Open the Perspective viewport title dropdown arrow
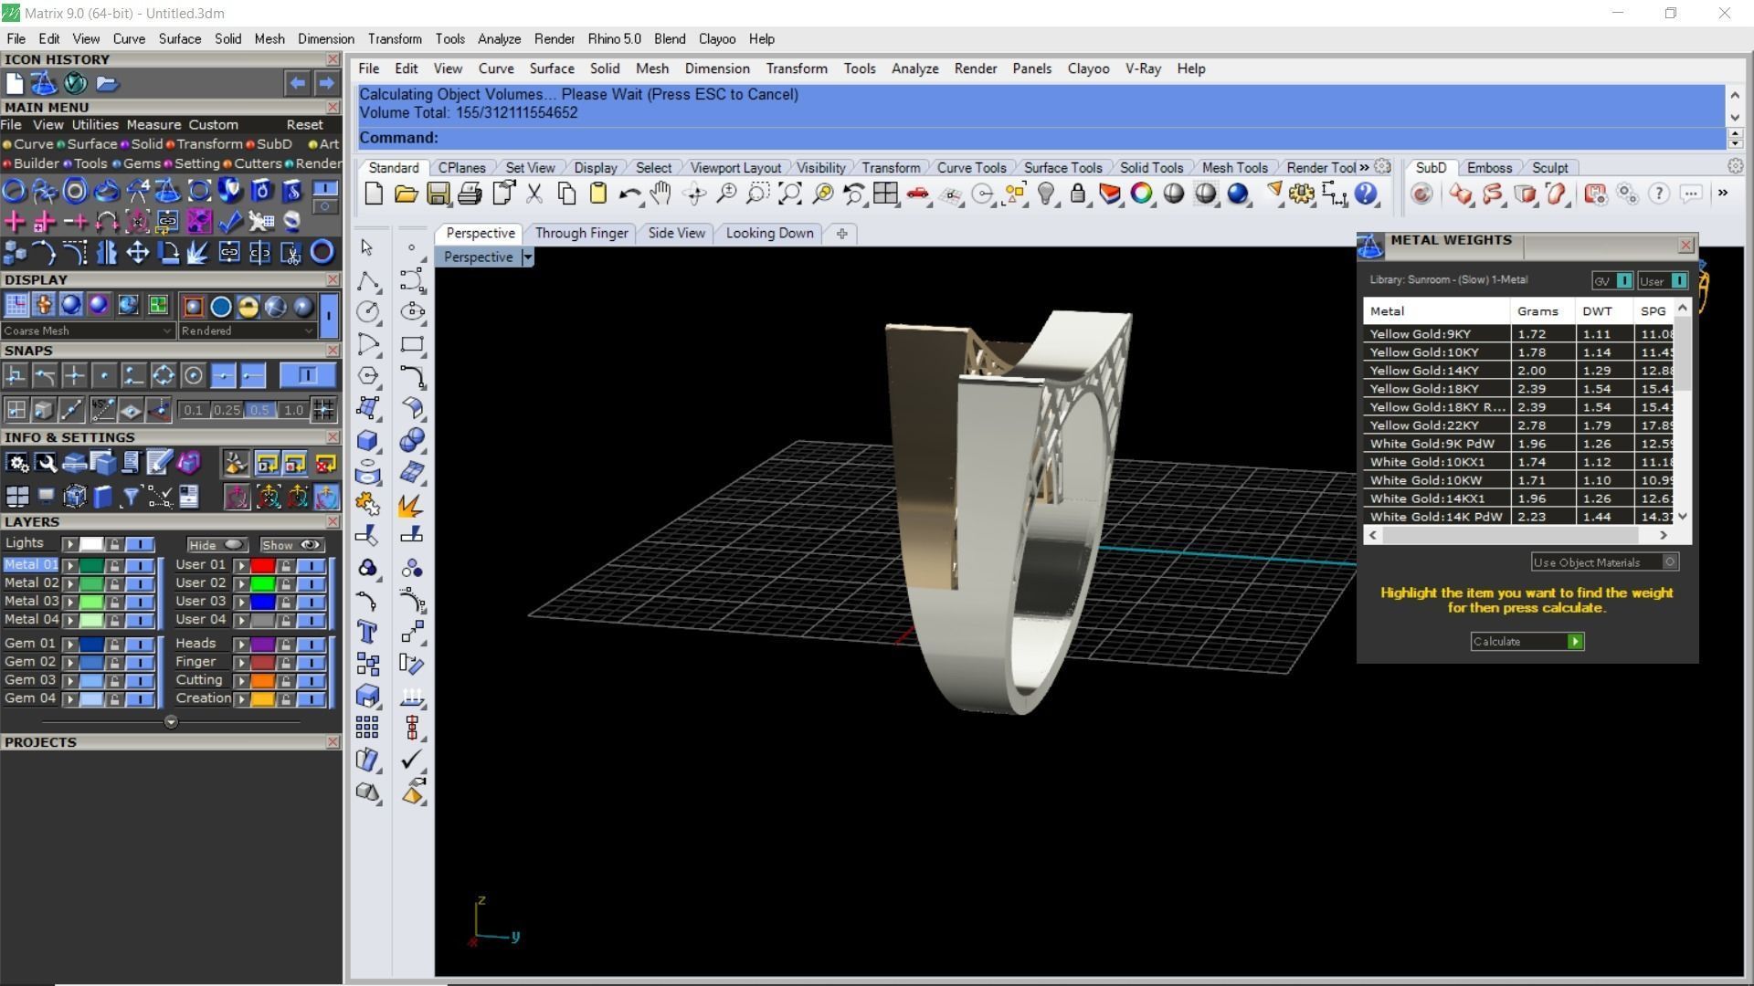This screenshot has height=986, width=1754. tap(527, 257)
